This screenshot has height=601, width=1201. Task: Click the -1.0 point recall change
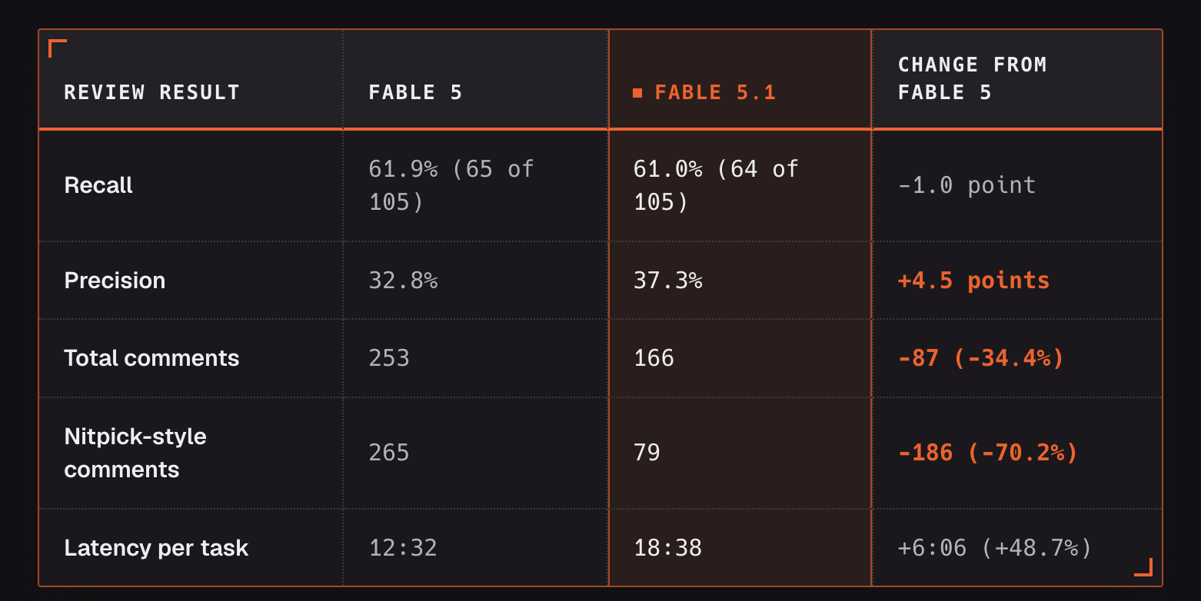[966, 185]
